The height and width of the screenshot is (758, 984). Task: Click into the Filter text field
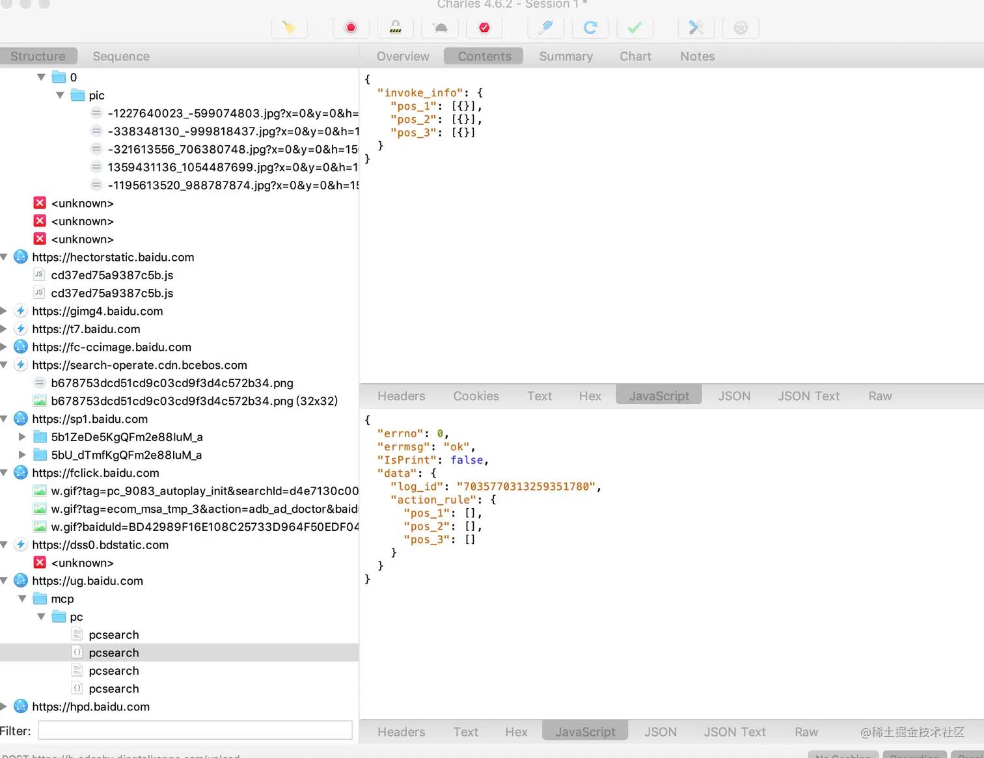click(195, 731)
